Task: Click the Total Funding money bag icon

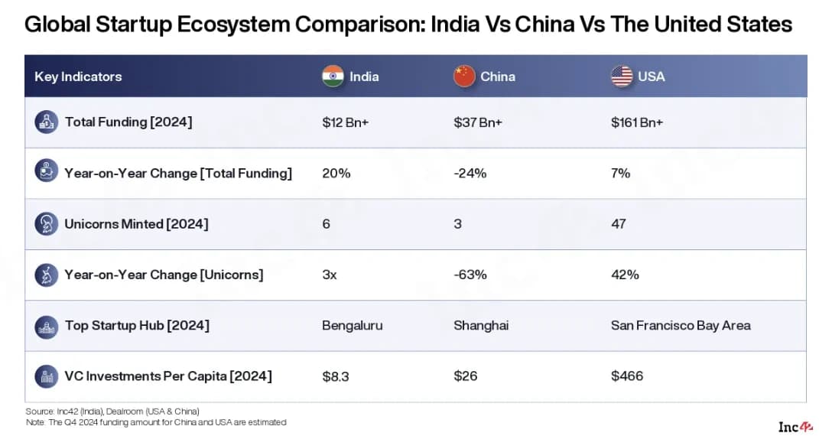Action: click(x=47, y=122)
